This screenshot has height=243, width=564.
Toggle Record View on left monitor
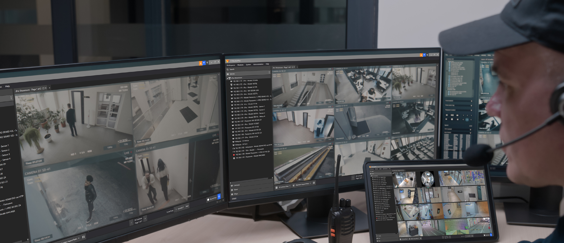(x=212, y=199)
